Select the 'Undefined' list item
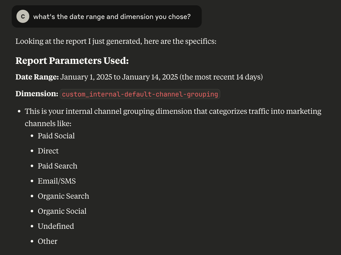 (x=56, y=226)
